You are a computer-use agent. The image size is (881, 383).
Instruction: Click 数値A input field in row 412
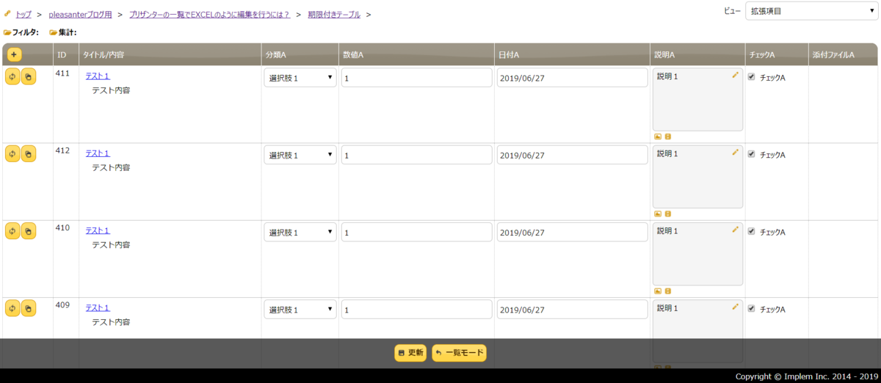tap(417, 155)
